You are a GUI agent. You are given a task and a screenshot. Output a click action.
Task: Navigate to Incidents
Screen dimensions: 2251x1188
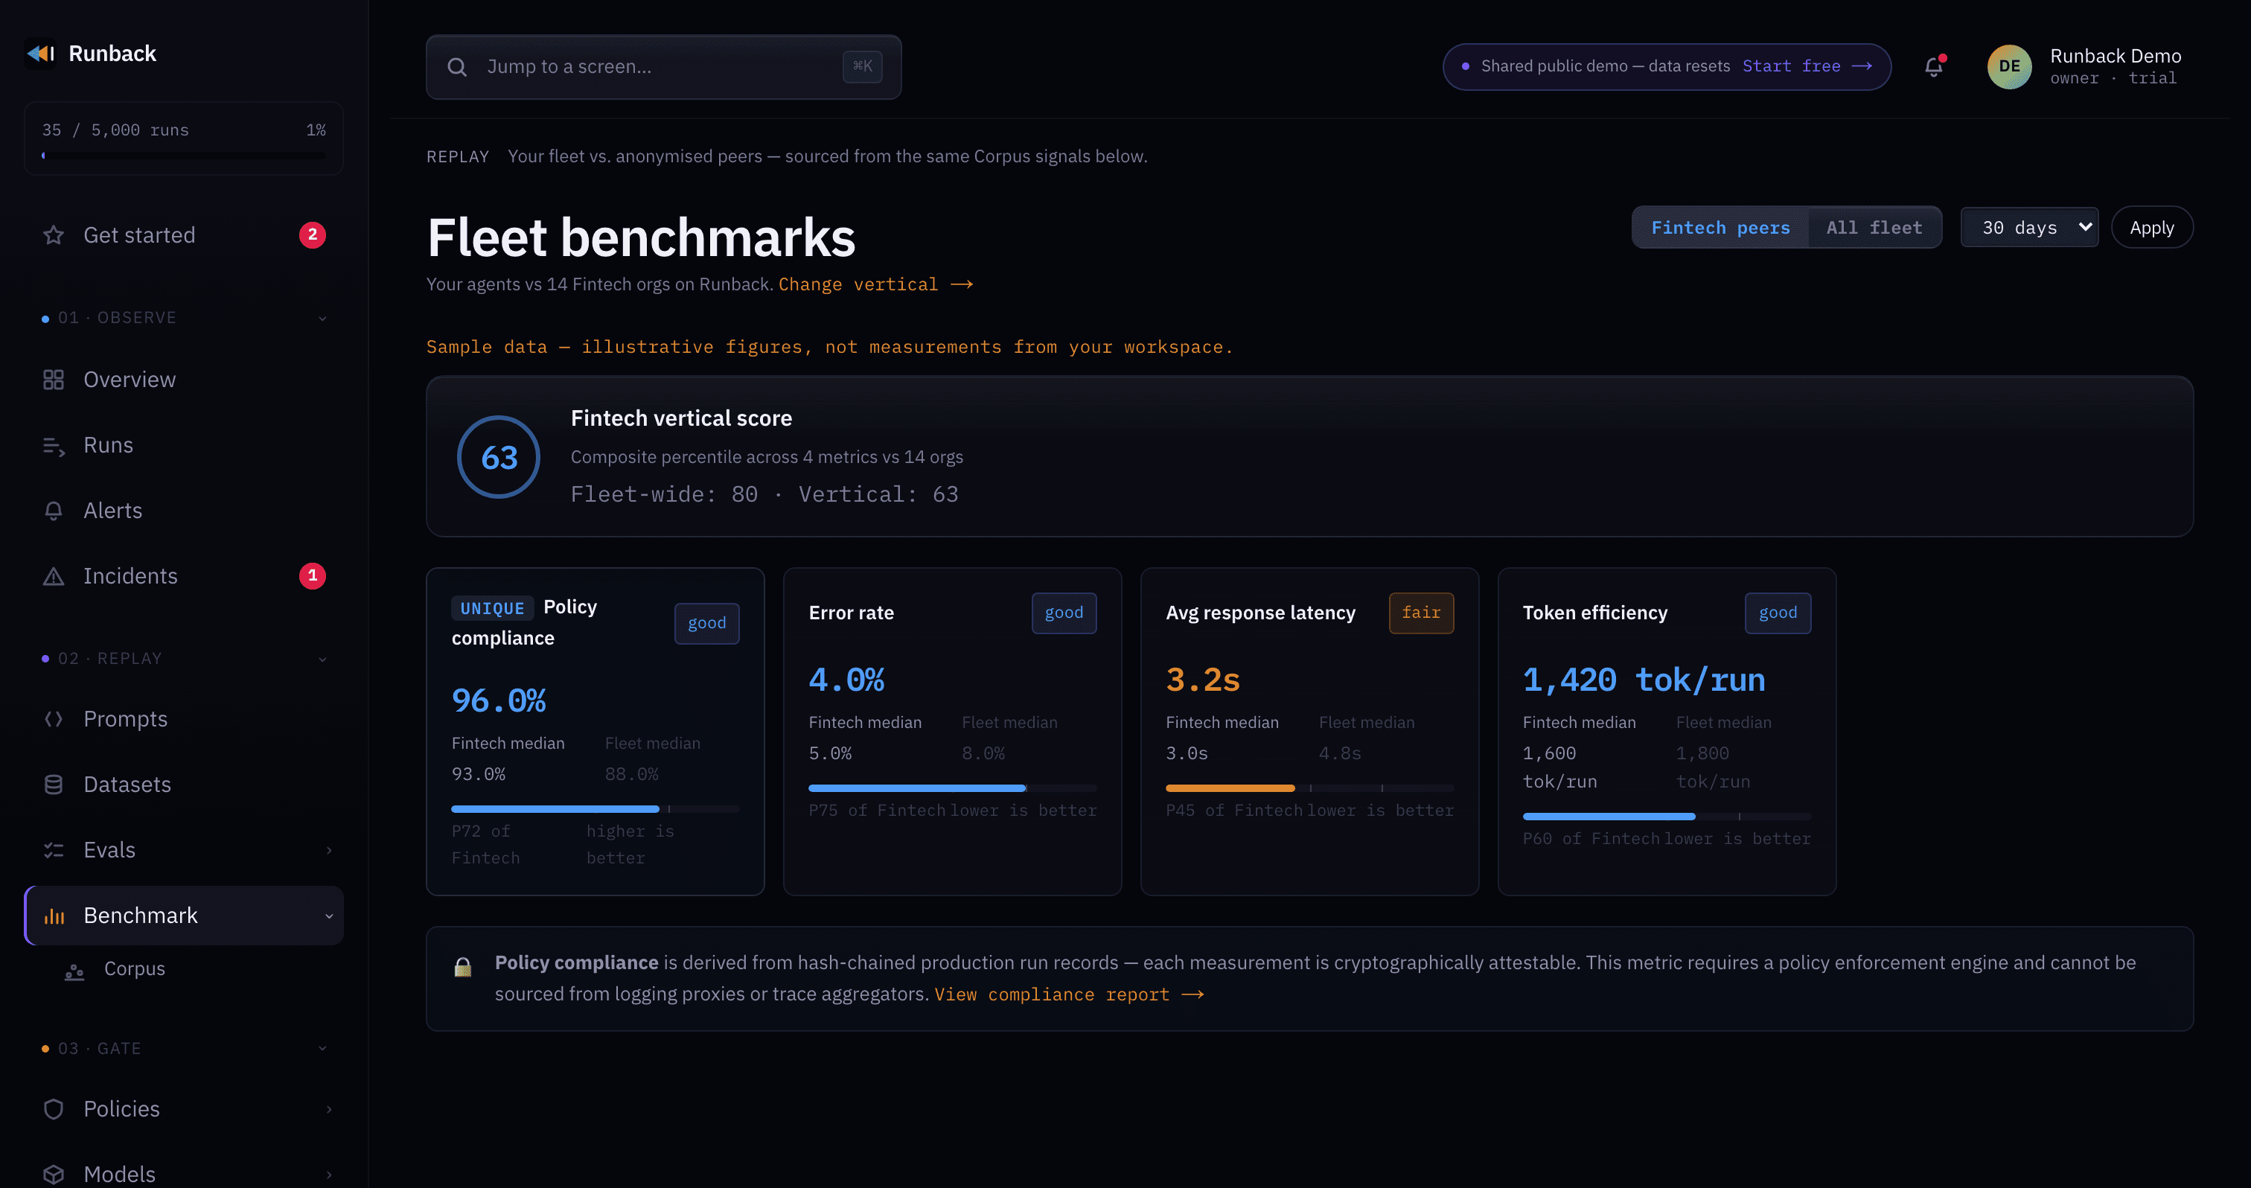pos(184,577)
